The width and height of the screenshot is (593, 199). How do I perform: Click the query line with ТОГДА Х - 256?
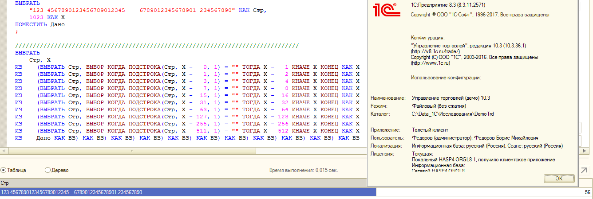(x=187, y=124)
